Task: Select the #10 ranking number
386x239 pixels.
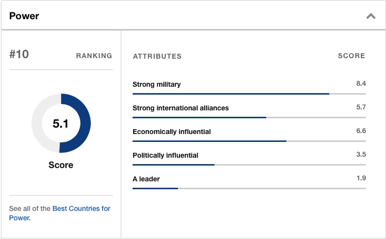Action: 19,55
